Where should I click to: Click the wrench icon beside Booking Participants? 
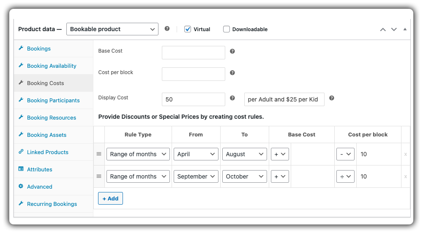(x=21, y=100)
